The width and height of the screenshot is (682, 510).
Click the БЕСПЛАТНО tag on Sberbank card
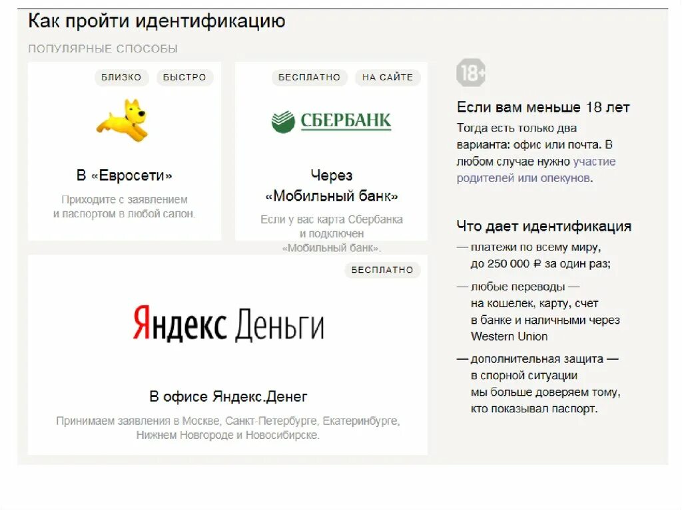pos(309,77)
